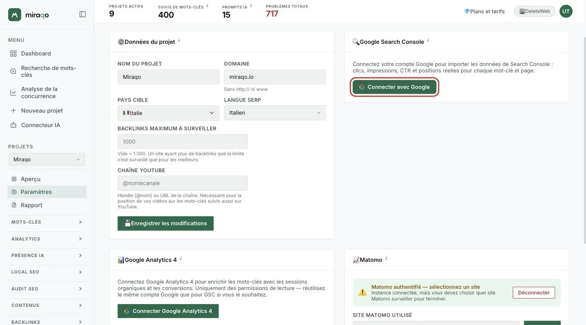Go to Dashboard in the menu
Screen dimensions: 586x325
(36, 53)
